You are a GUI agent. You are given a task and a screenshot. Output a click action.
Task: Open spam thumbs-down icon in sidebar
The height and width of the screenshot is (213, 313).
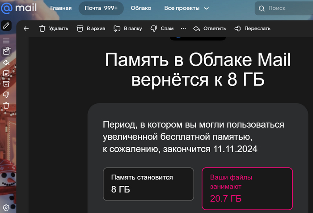click(x=6, y=95)
